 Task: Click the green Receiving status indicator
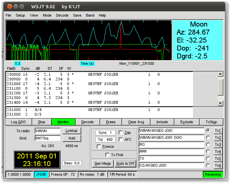[213, 174]
